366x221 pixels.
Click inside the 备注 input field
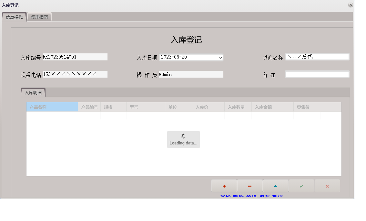317,74
